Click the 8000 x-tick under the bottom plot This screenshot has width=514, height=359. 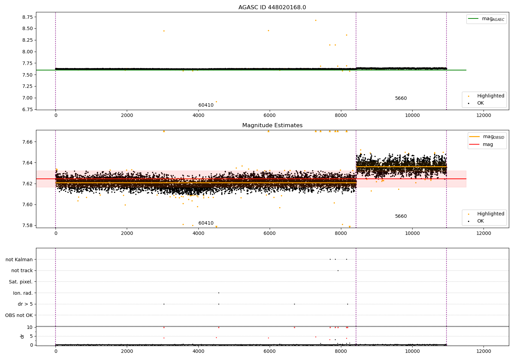341,351
